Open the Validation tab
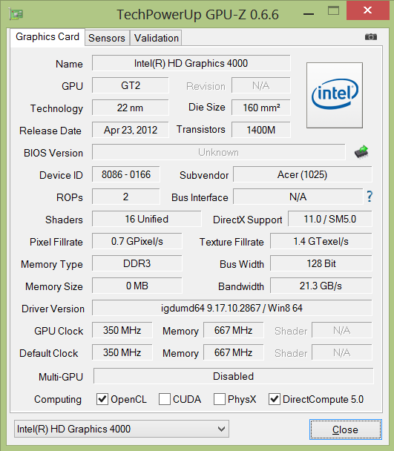394x451 pixels. coord(157,38)
